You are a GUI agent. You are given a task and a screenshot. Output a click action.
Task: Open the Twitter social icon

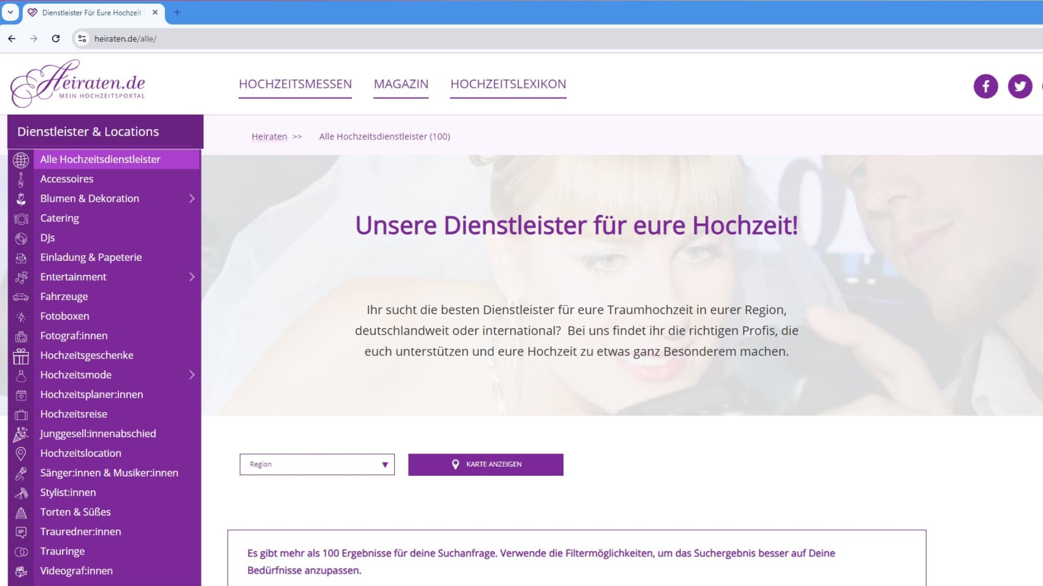click(1020, 86)
